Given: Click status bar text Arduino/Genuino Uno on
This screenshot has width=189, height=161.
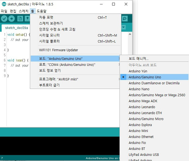Looking at the screenshot, I should click(x=102, y=158).
